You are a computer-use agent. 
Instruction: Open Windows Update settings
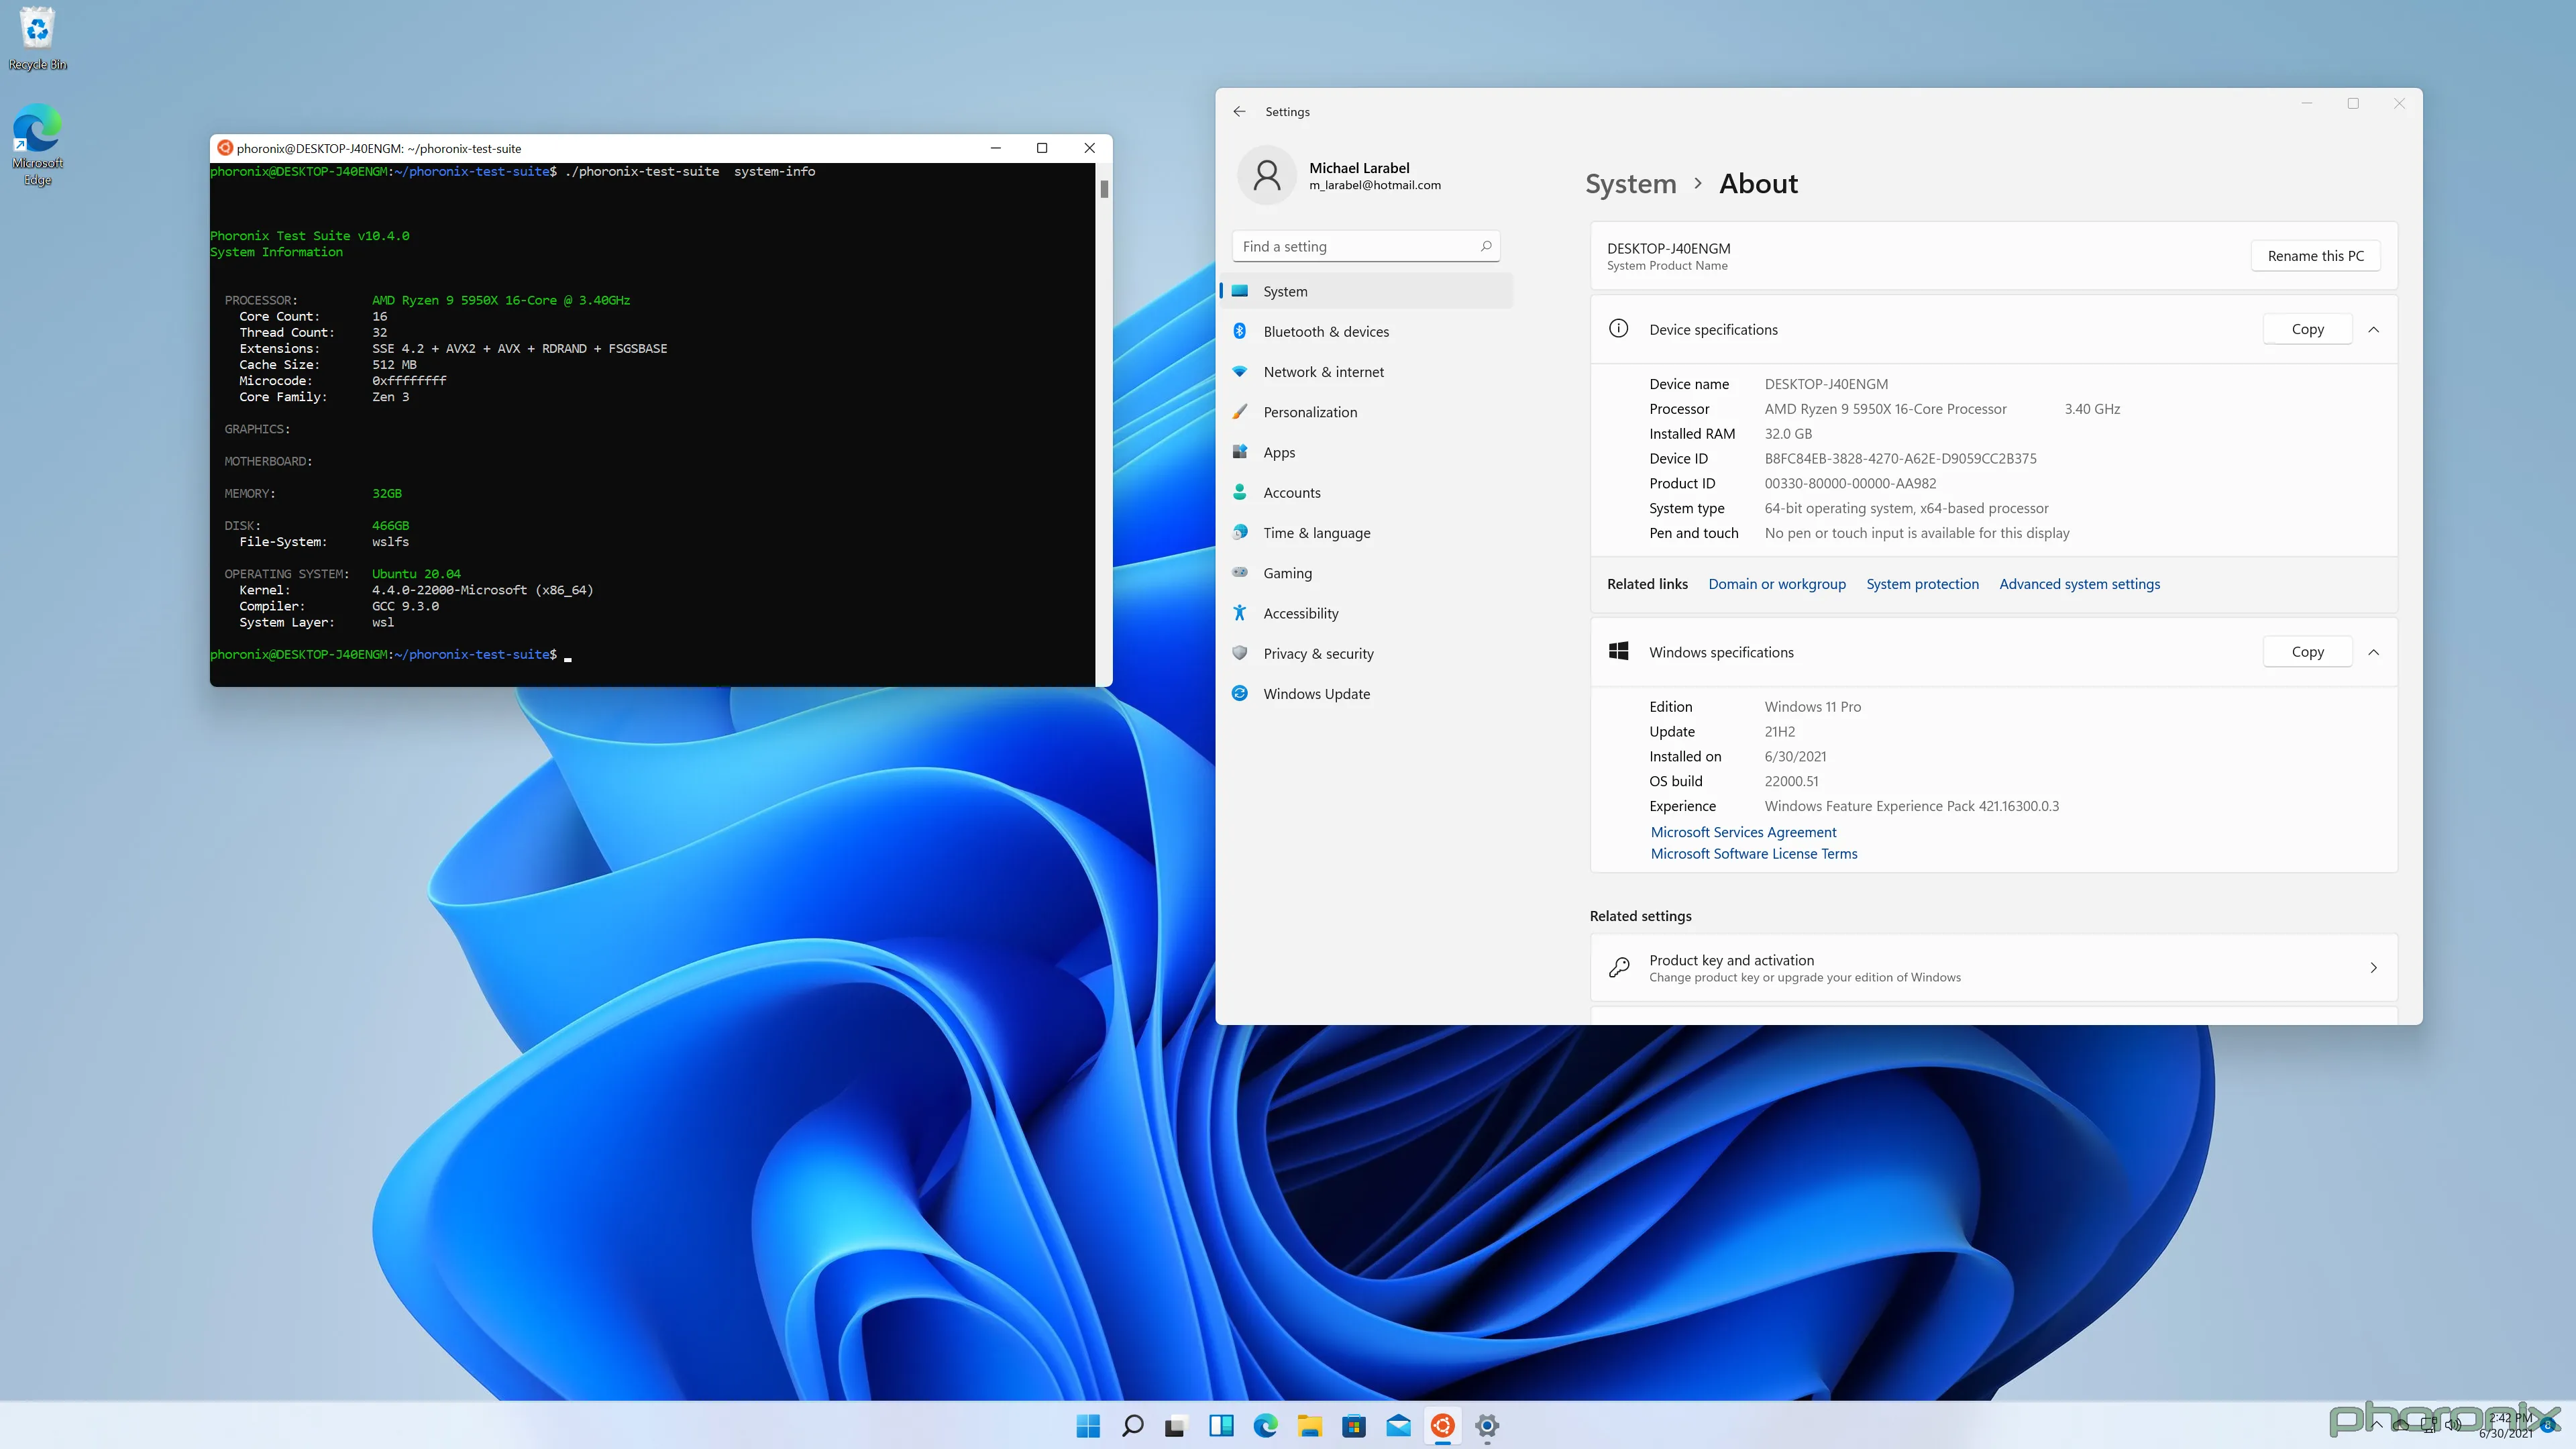point(1366,694)
